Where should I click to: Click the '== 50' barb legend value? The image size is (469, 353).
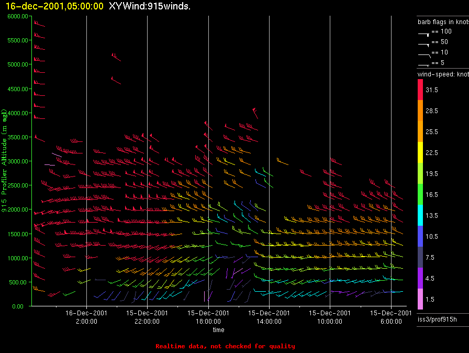[x=440, y=42]
